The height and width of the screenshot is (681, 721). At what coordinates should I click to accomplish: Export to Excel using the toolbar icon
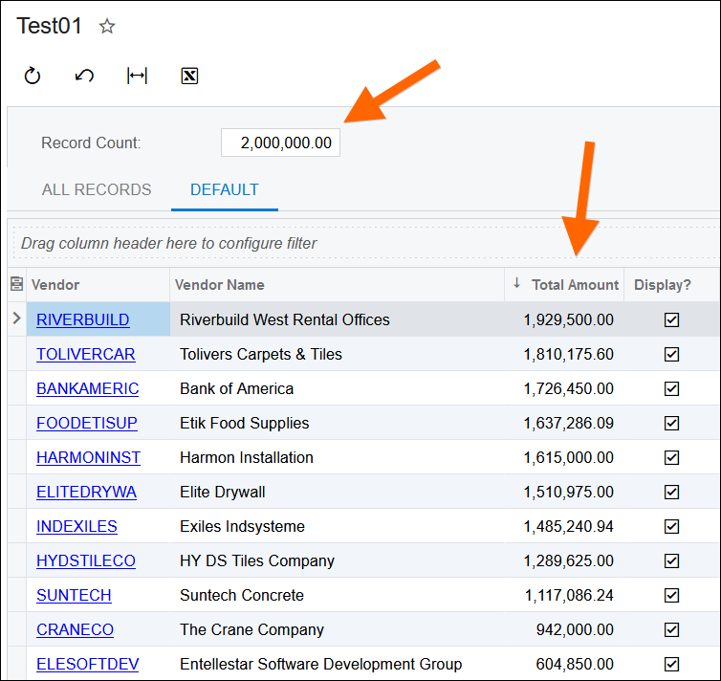click(x=189, y=76)
